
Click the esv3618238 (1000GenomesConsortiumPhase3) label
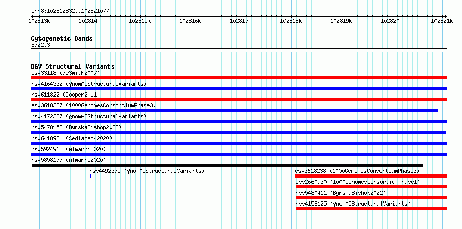pyautogui.click(x=357, y=171)
